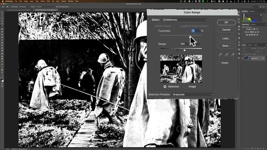
Task: Open the Window menu
Action: coord(71,1)
